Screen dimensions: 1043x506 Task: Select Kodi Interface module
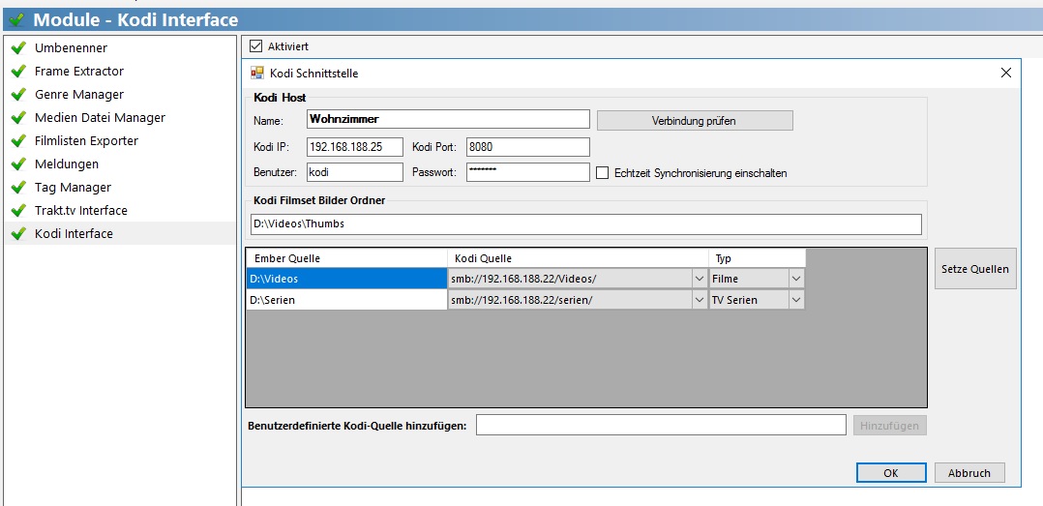pyautogui.click(x=120, y=233)
